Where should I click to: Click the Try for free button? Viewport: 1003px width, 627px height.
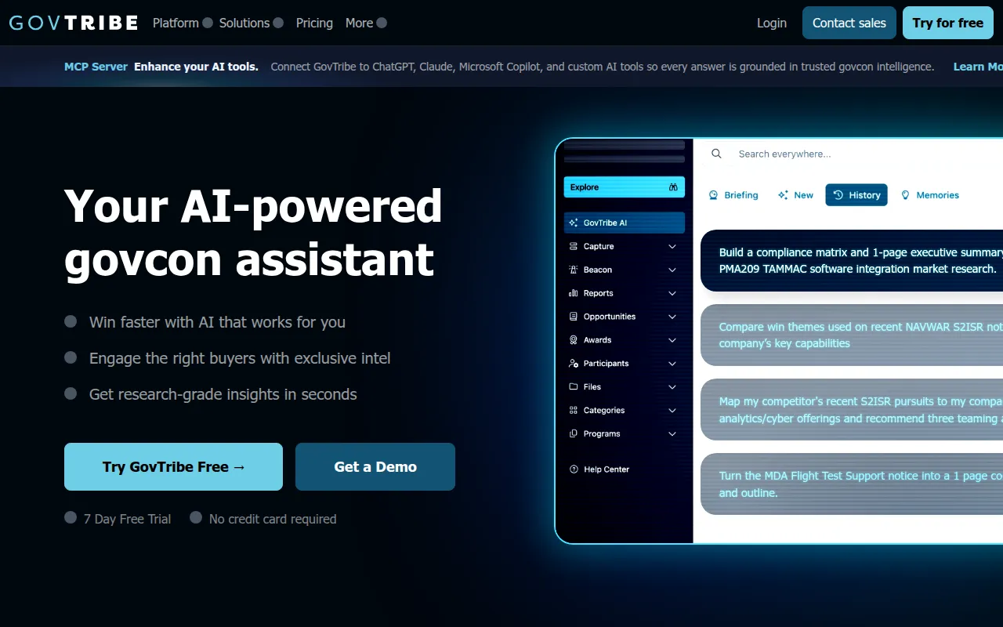(x=948, y=23)
